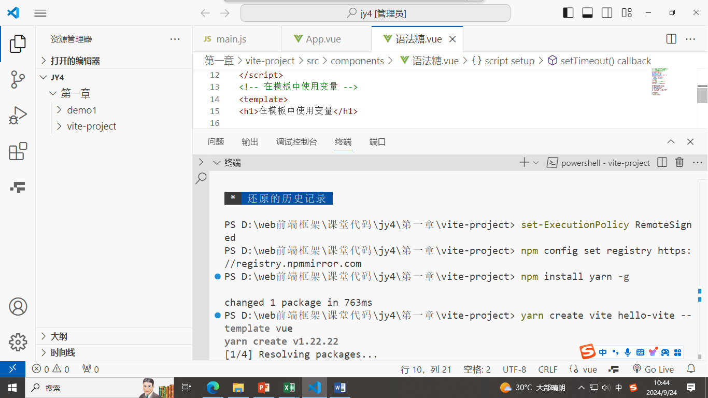Image resolution: width=708 pixels, height=398 pixels.
Task: Open the Extensions view
Action: pyautogui.click(x=18, y=151)
